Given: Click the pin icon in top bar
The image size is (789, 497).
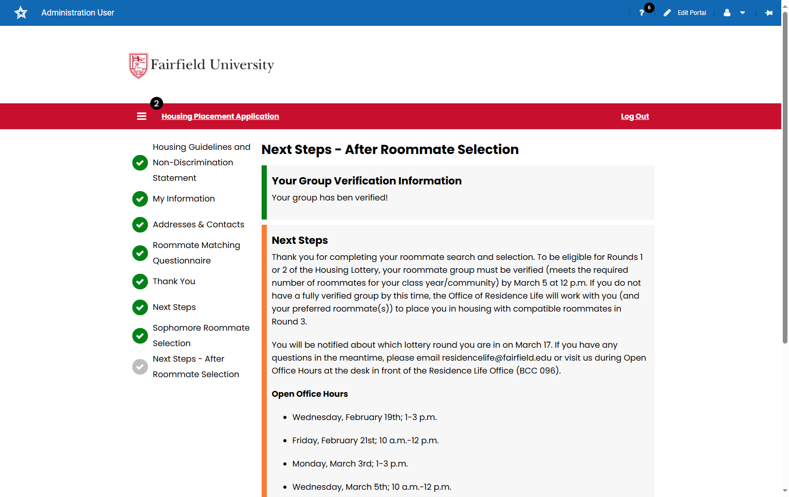Looking at the screenshot, I should (769, 13).
